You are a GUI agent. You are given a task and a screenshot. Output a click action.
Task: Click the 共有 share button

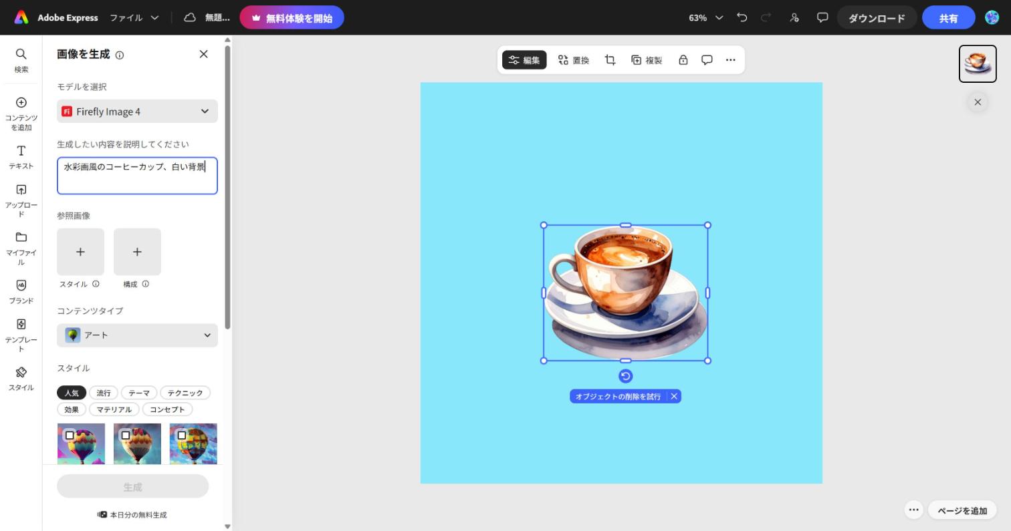[x=948, y=18]
